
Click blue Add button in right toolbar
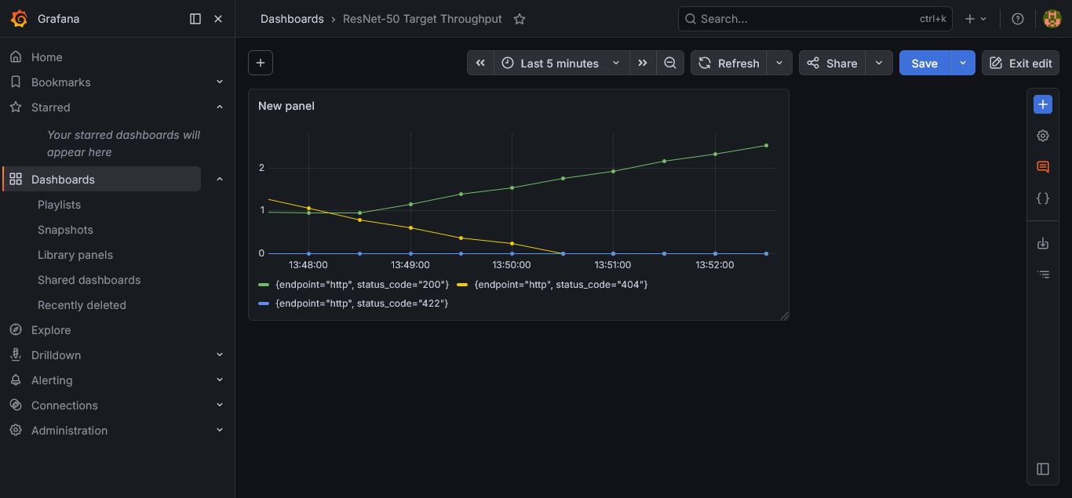(1043, 104)
